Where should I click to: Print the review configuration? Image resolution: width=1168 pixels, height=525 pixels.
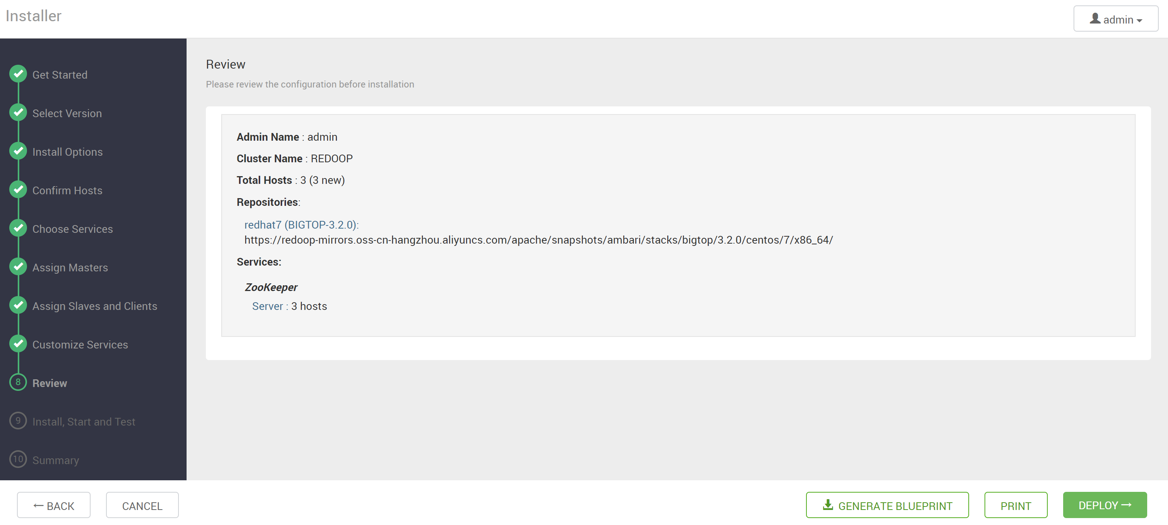tap(1016, 505)
